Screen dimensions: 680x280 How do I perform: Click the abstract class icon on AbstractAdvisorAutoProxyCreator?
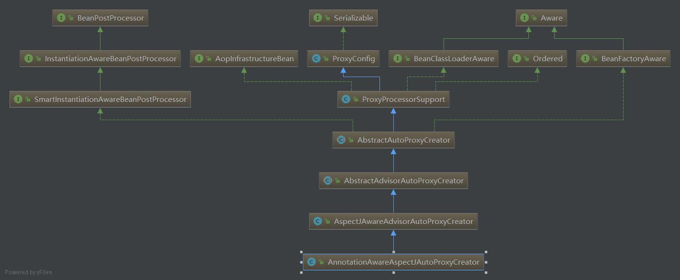pyautogui.click(x=327, y=180)
